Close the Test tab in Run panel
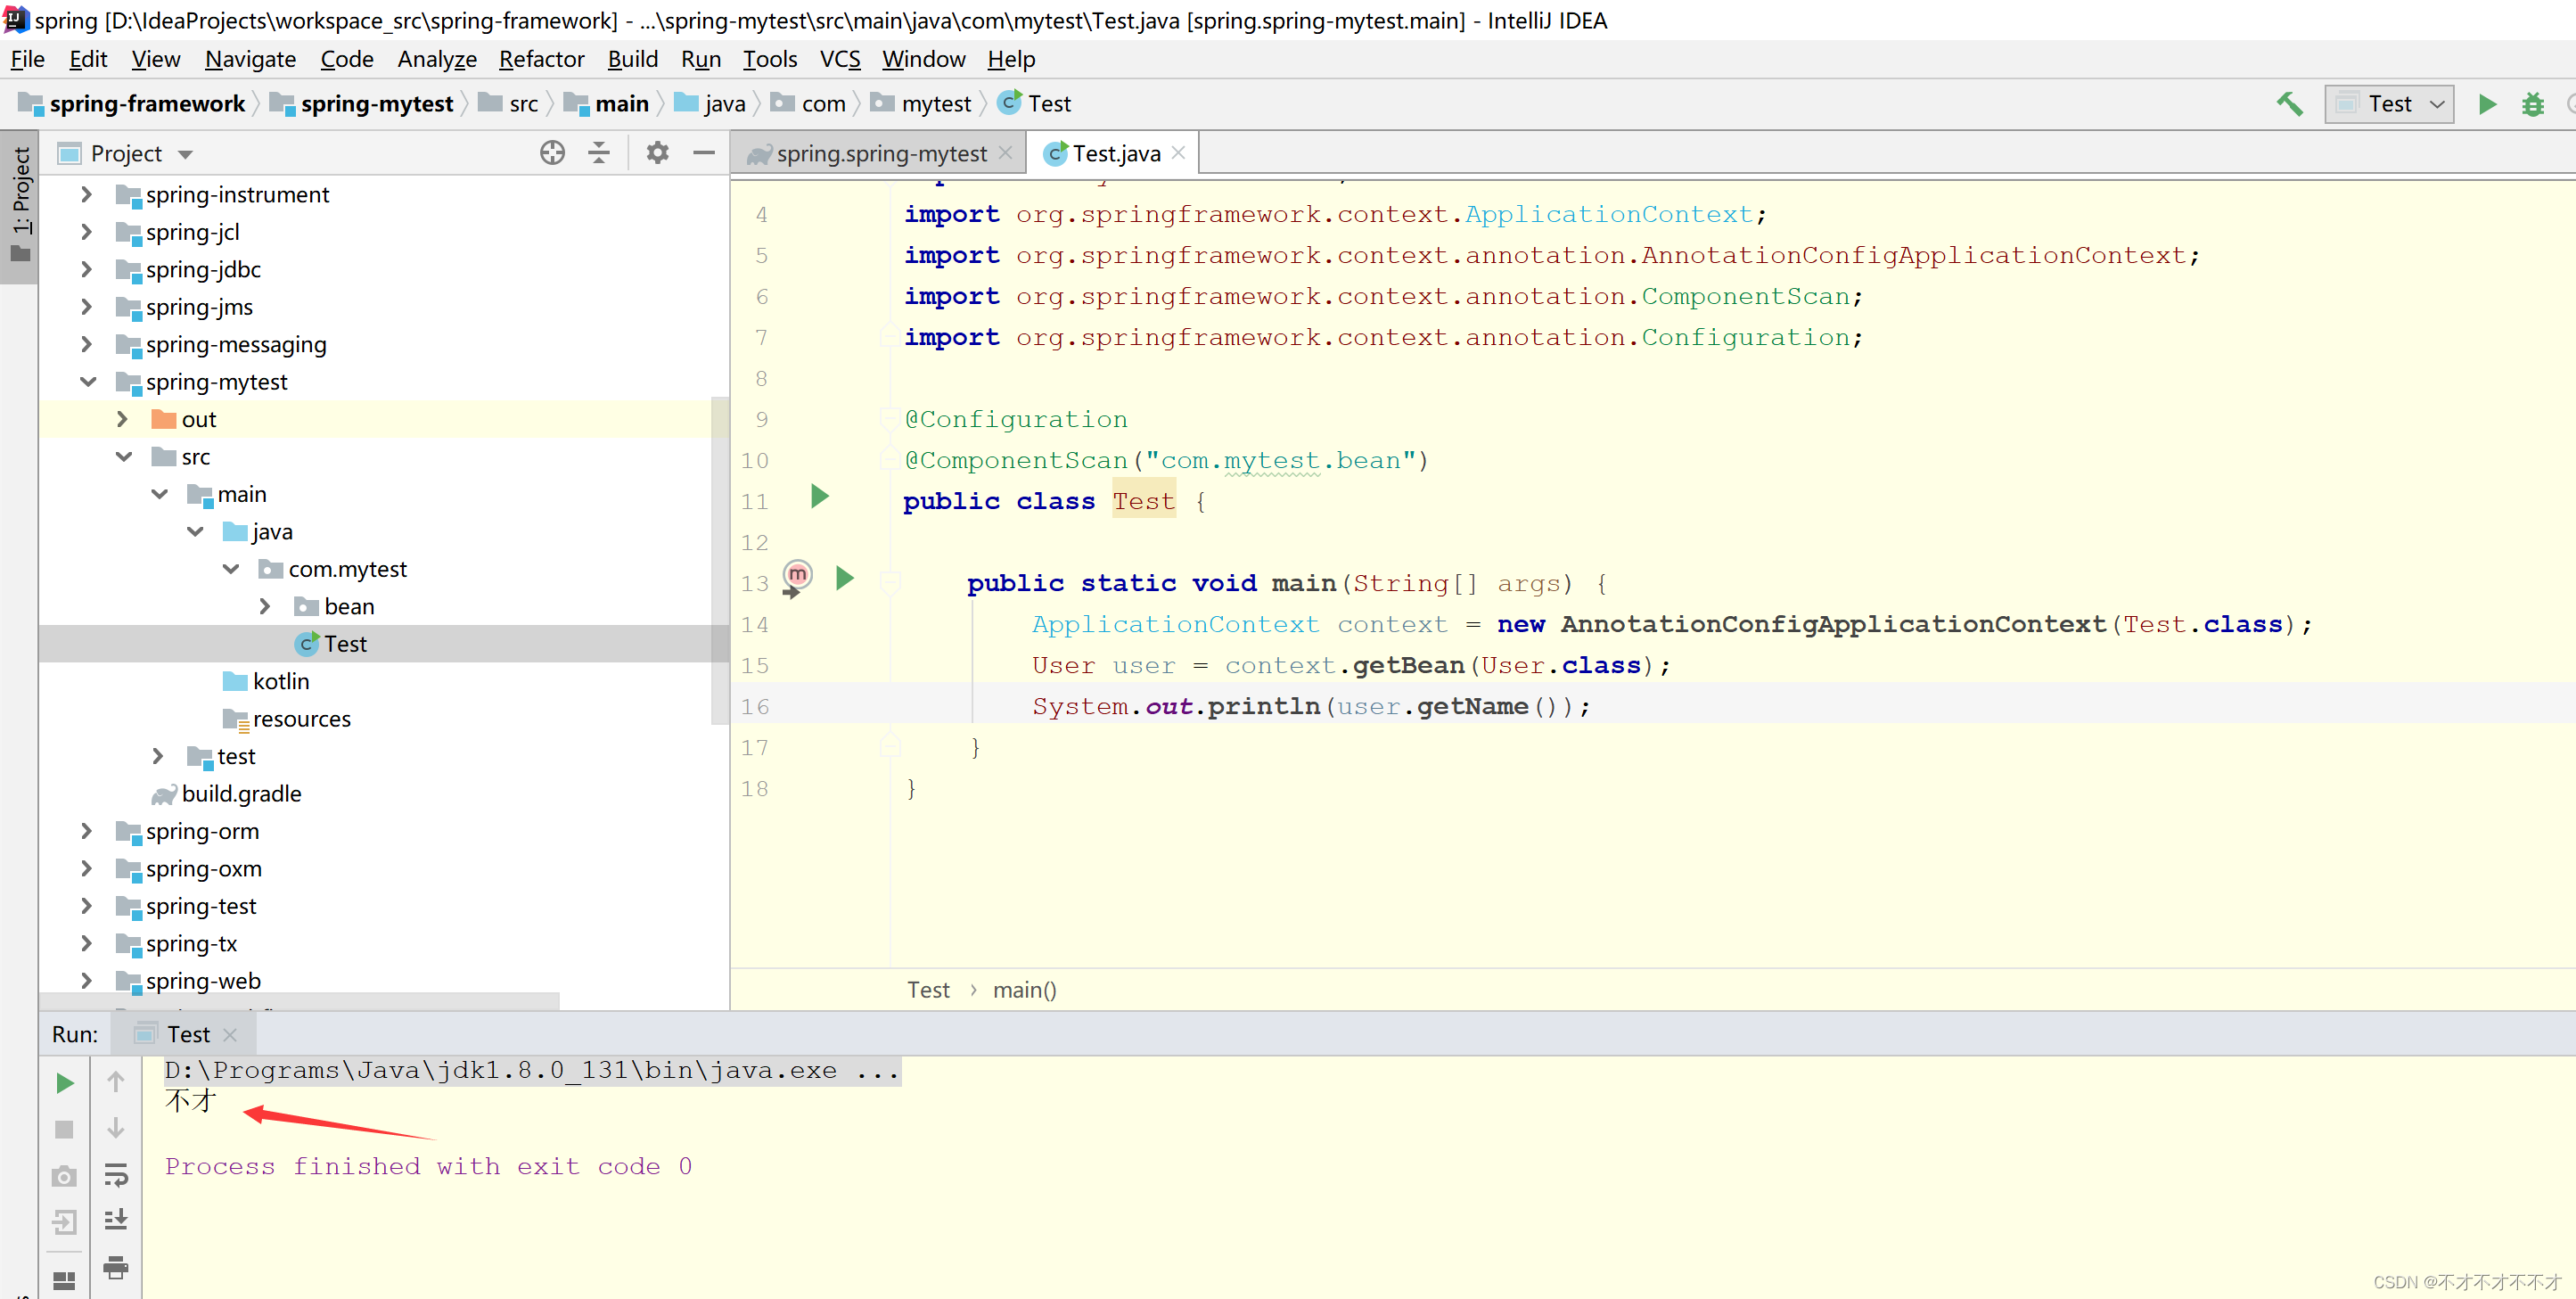2576x1299 pixels. [230, 1034]
